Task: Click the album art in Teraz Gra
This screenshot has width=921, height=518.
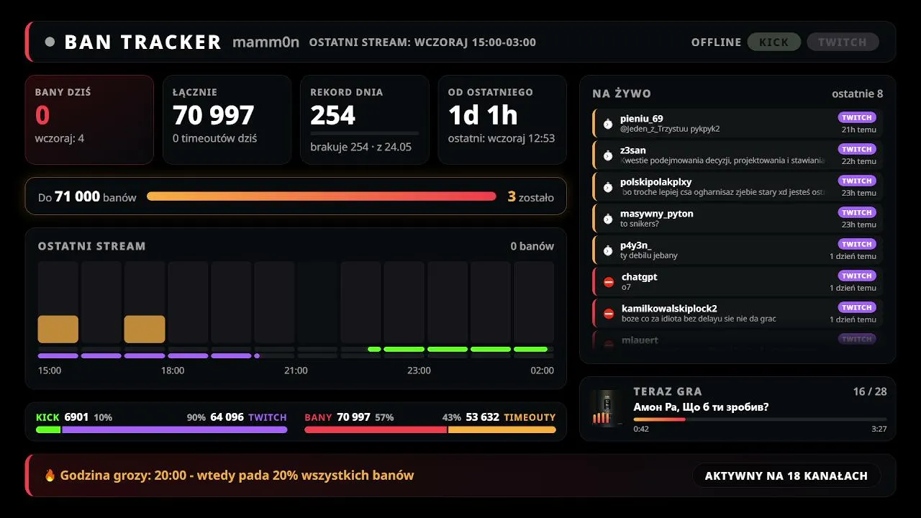Action: pos(607,409)
